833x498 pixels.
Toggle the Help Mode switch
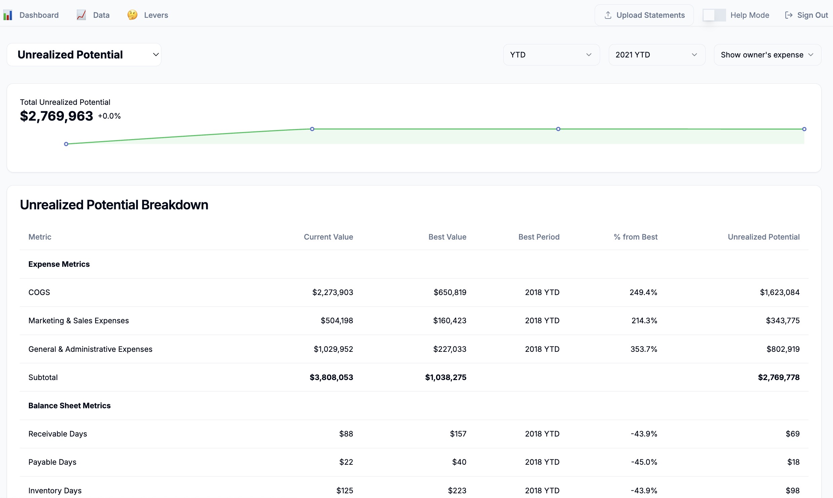click(714, 15)
